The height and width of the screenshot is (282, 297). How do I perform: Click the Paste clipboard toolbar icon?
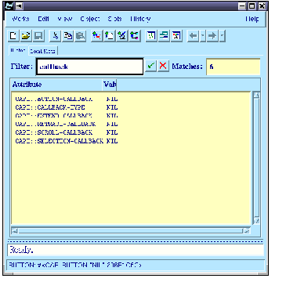[81, 35]
